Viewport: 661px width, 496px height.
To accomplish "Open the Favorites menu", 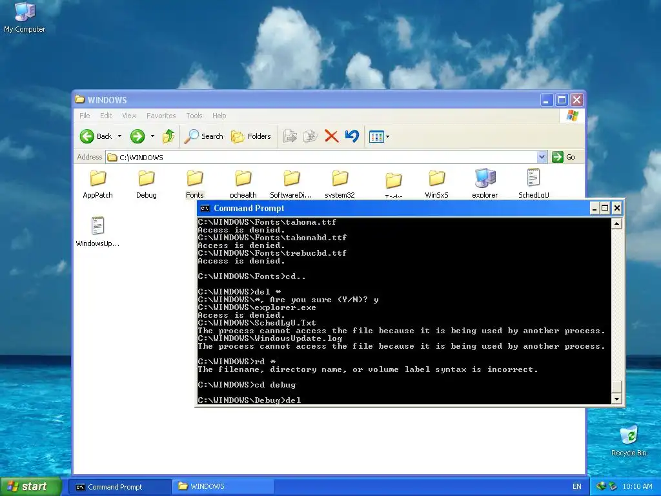I will 161,116.
